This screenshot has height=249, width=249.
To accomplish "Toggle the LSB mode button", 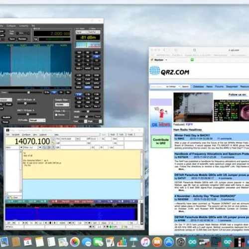I will [79, 75].
